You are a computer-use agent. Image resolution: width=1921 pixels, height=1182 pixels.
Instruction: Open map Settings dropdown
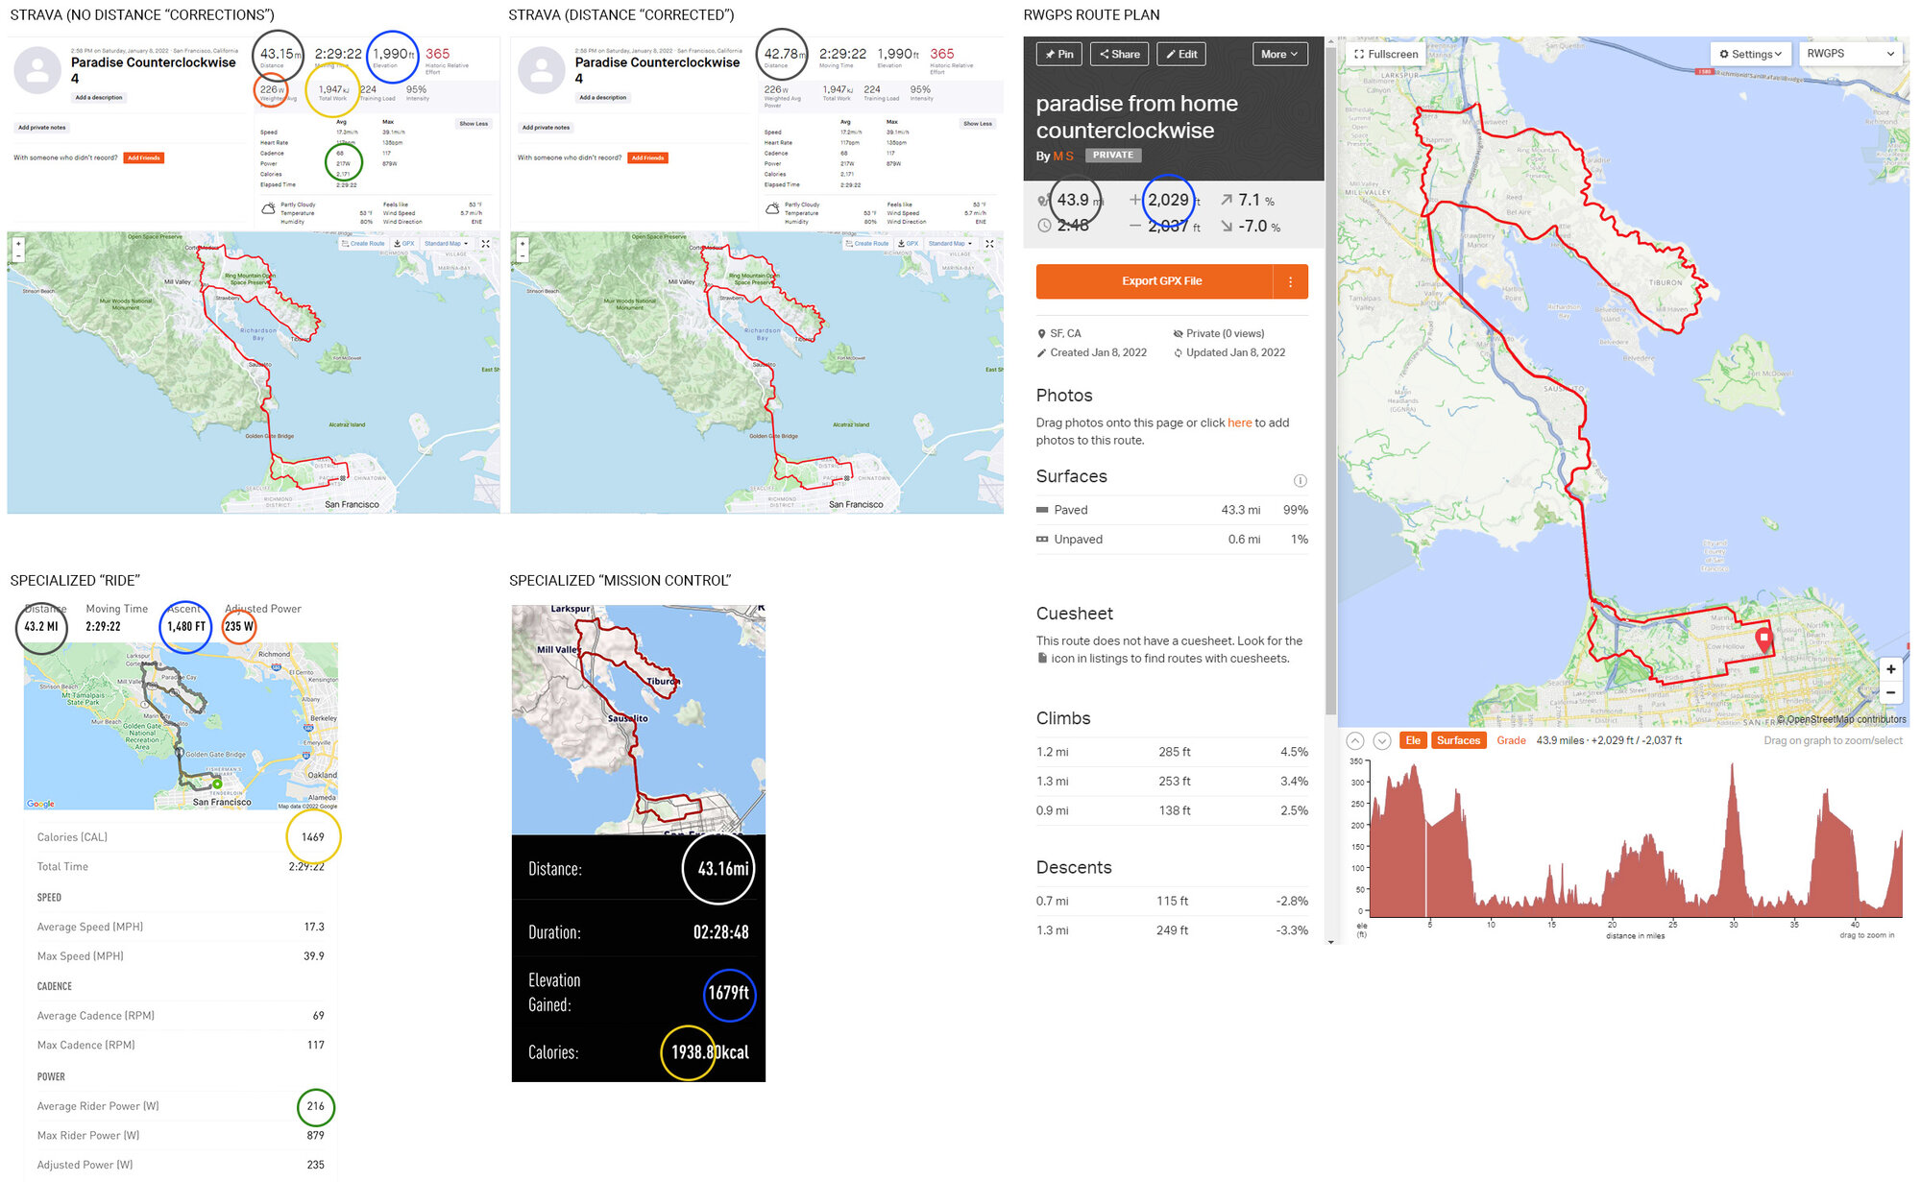pyautogui.click(x=1750, y=55)
